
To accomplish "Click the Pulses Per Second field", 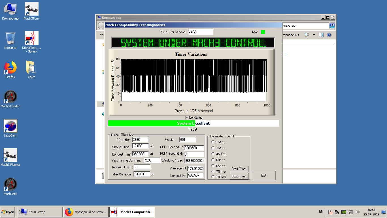I will coord(201,32).
